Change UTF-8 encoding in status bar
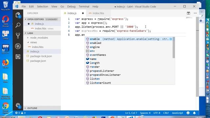Image resolution: width=210 pixels, height=118 pixels. tap(157, 113)
